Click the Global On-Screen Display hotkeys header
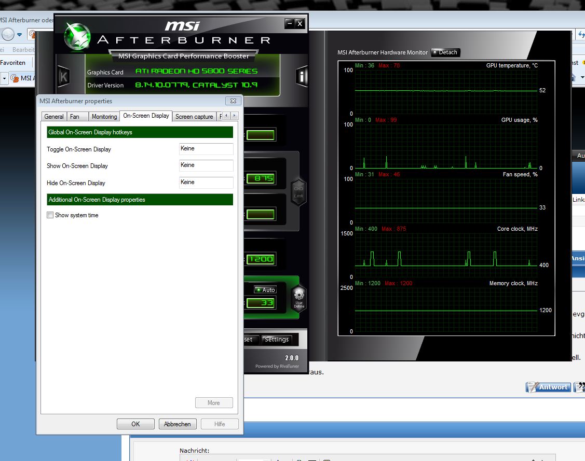585x461 pixels. point(140,132)
